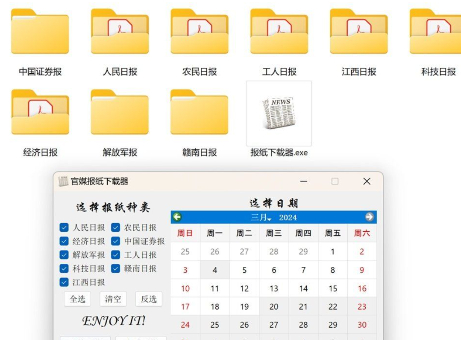Viewport: 461px width, 340px height.
Task: Uncheck the 工人日报 checkbox
Action: (115, 255)
